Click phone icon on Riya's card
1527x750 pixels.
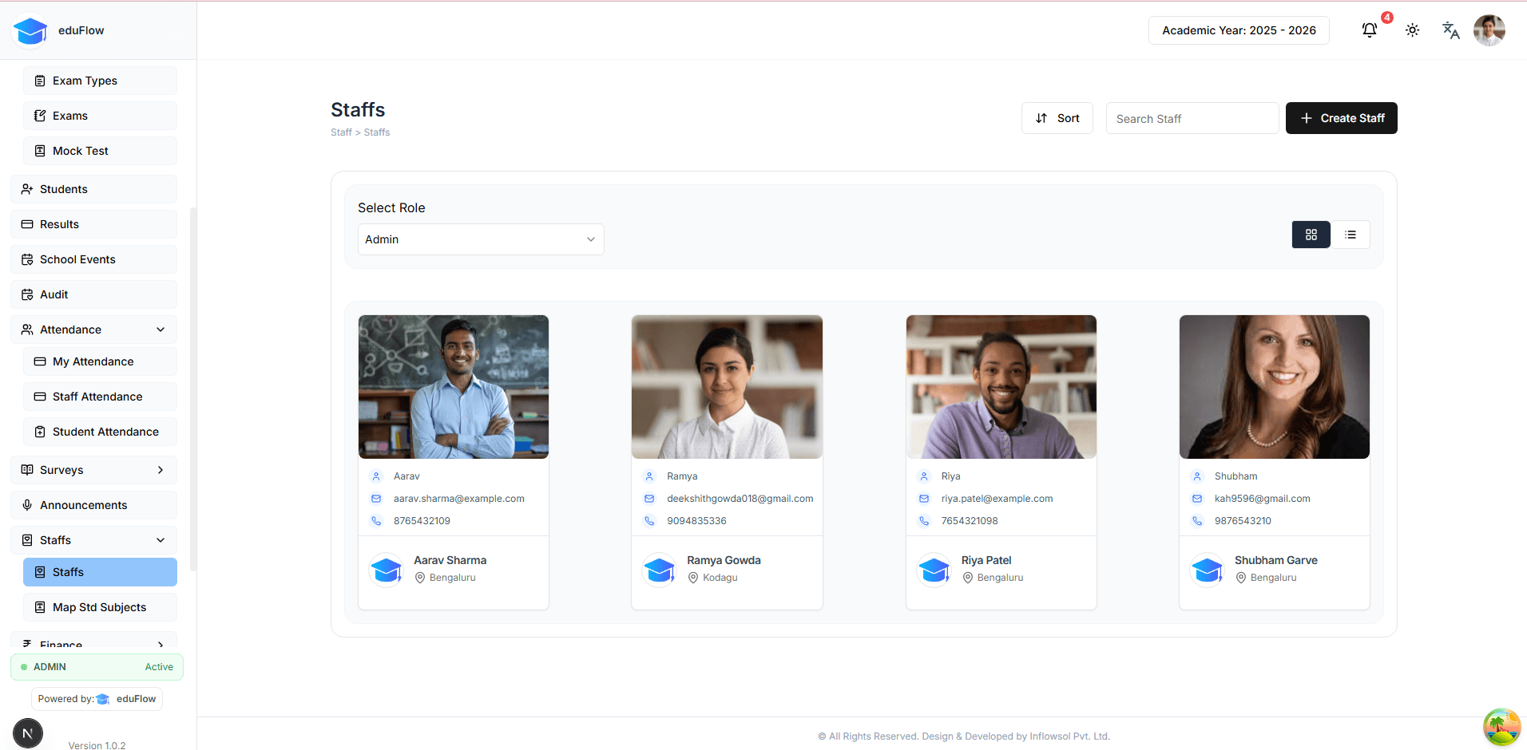[x=924, y=521]
